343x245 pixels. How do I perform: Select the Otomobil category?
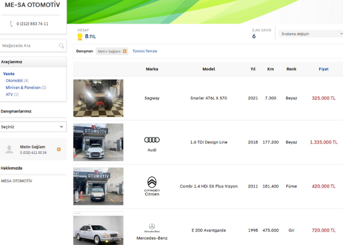[x=14, y=80]
